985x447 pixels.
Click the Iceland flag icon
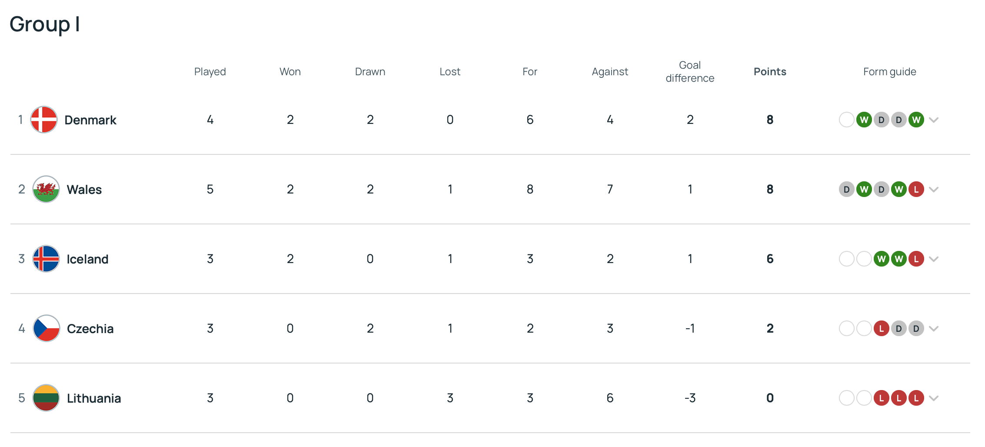point(46,259)
